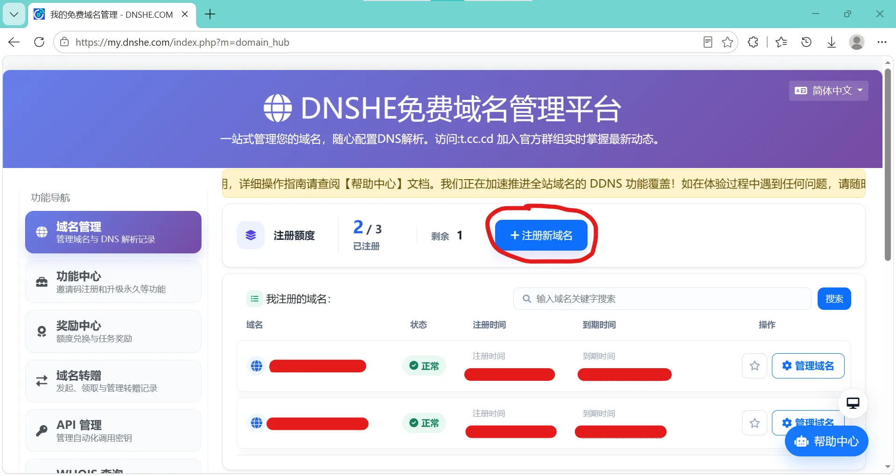The height and width of the screenshot is (476, 896).
Task: Expand the tab list chevron
Action: pos(14,14)
